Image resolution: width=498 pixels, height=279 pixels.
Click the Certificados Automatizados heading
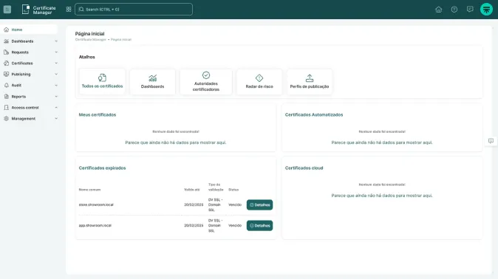314,114
